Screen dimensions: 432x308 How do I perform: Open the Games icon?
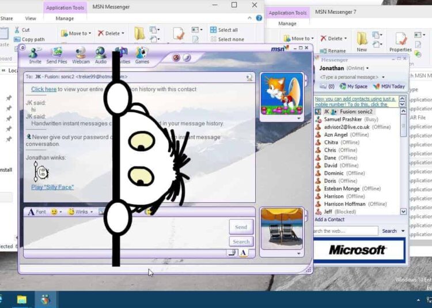(x=142, y=55)
